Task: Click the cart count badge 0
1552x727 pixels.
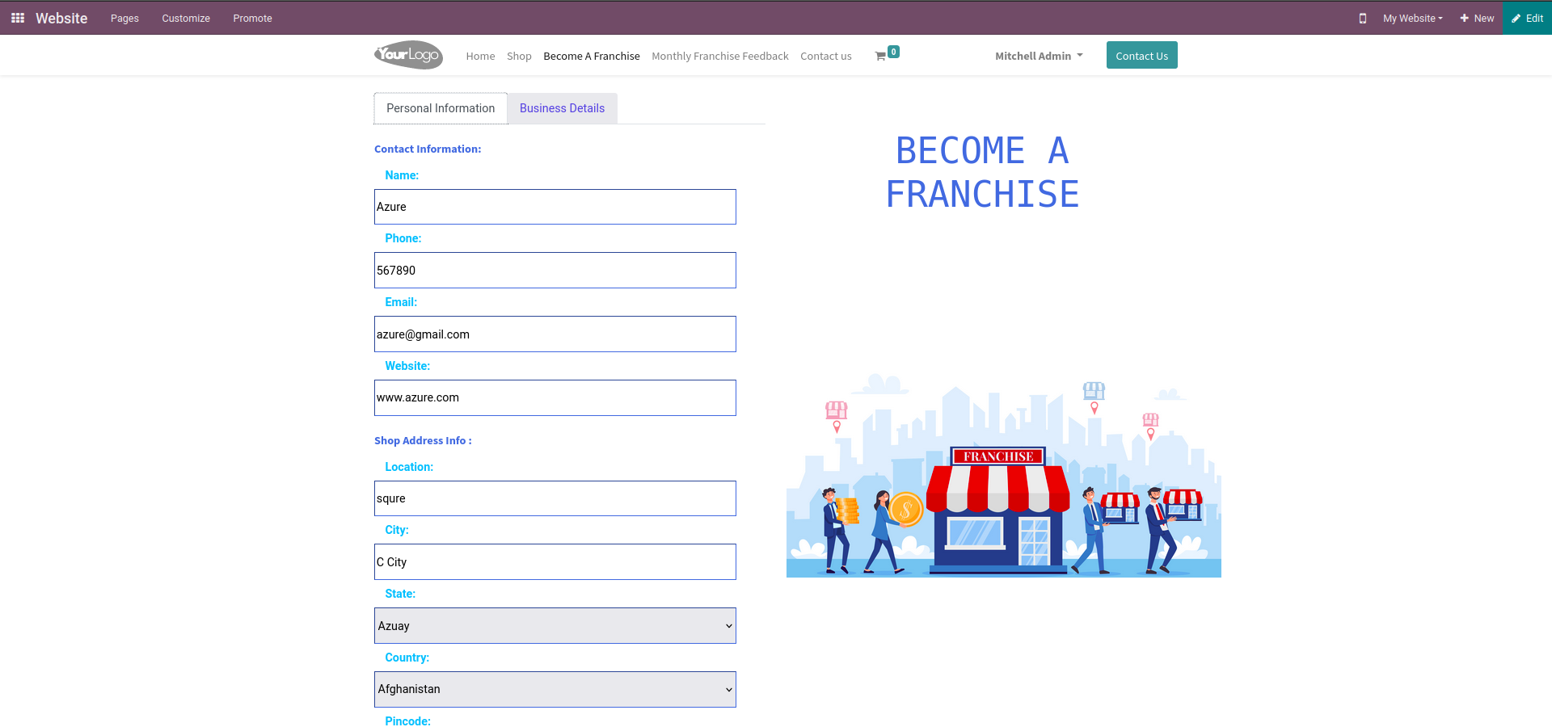Action: (893, 52)
